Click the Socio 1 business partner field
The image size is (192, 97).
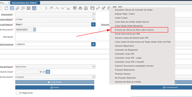[x=53, y=25]
